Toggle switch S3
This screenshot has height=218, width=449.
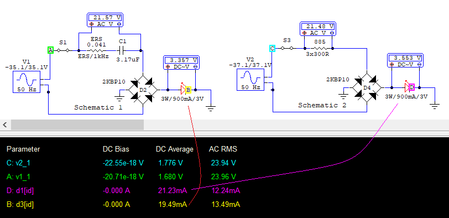(x=287, y=48)
